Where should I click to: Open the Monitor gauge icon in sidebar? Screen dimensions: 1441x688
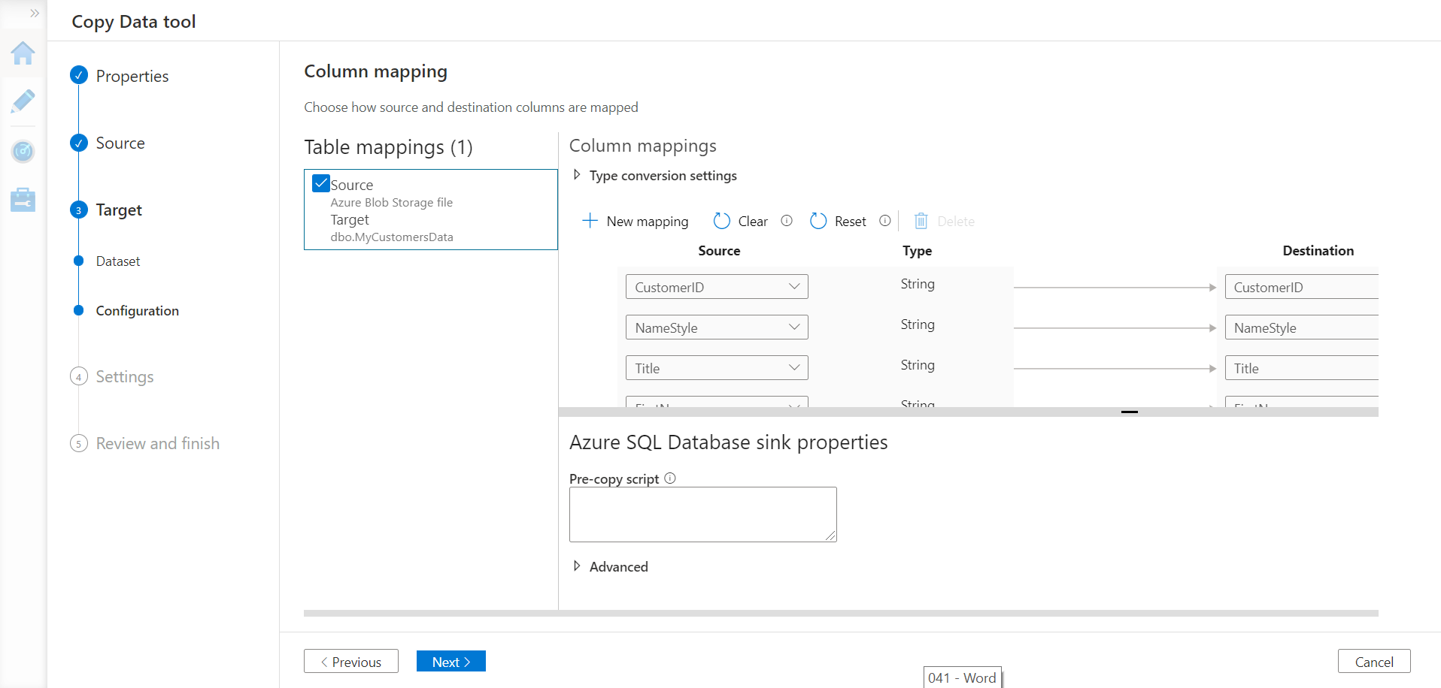pyautogui.click(x=23, y=151)
